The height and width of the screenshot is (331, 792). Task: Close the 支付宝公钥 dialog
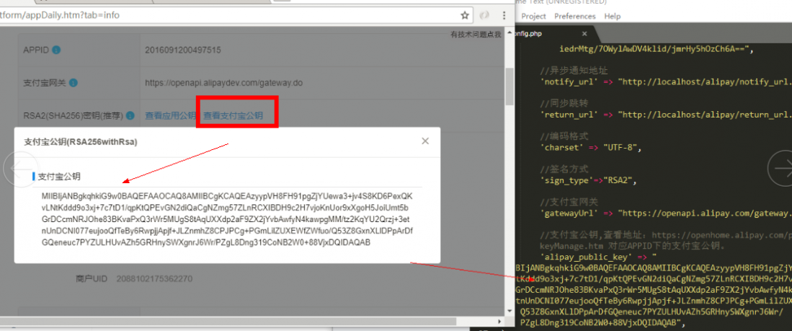click(x=425, y=141)
